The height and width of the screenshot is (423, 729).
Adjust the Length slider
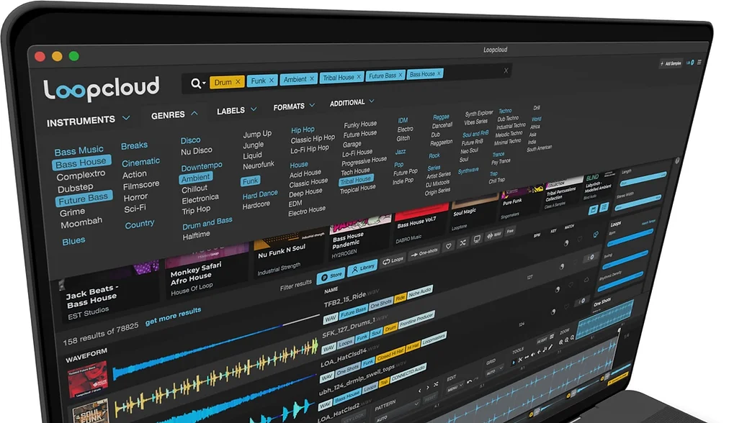(643, 178)
